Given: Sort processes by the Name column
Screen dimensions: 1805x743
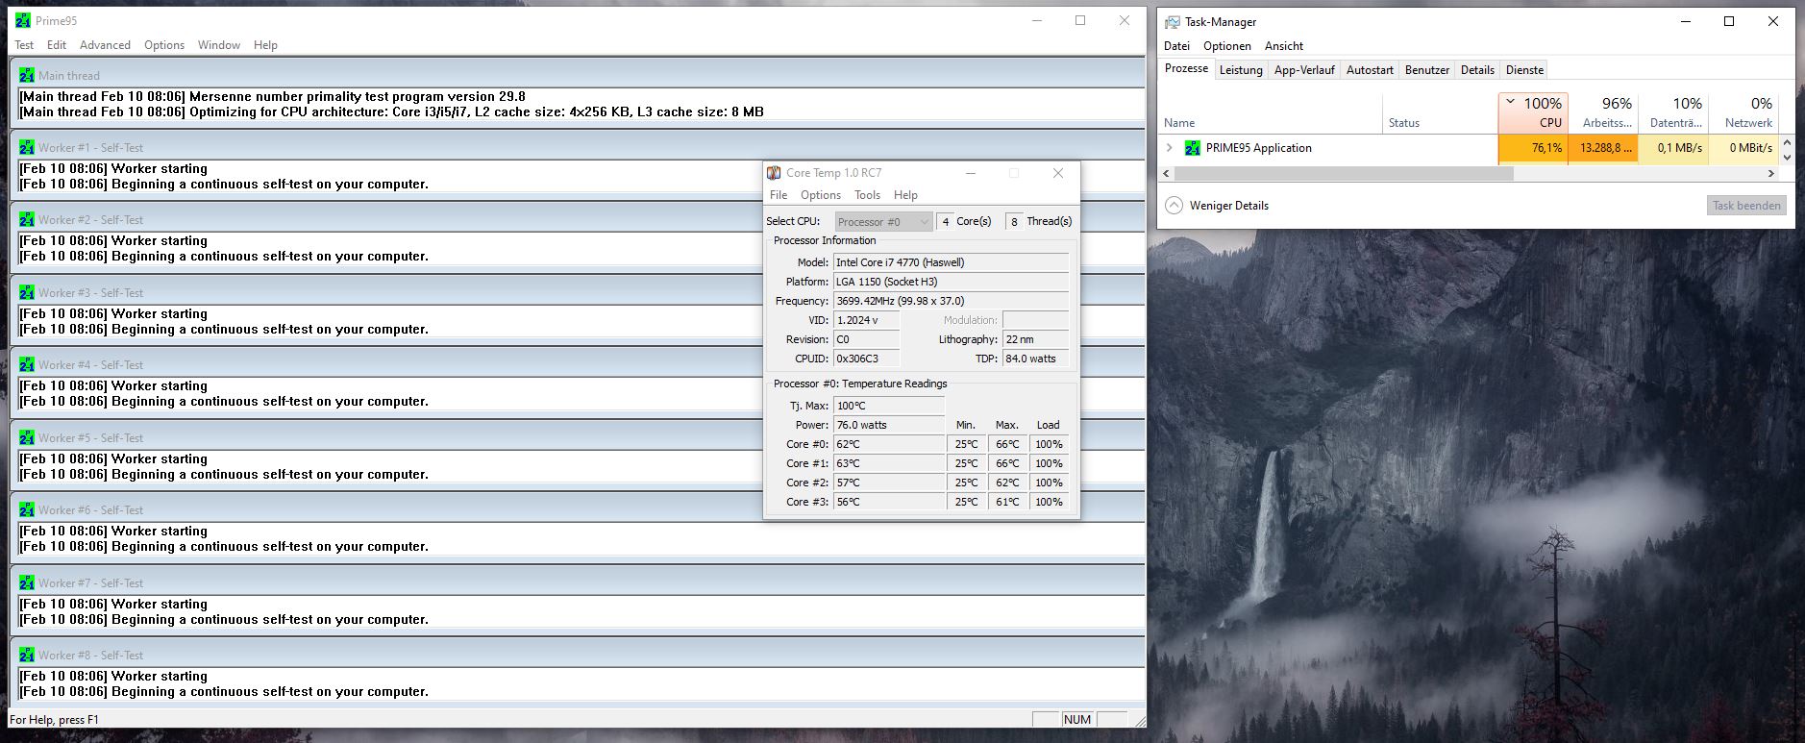Looking at the screenshot, I should tap(1271, 112).
